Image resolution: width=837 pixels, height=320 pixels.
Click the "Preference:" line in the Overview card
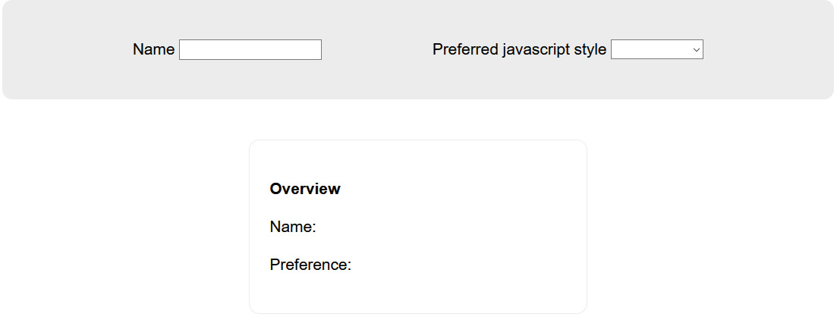pos(310,265)
